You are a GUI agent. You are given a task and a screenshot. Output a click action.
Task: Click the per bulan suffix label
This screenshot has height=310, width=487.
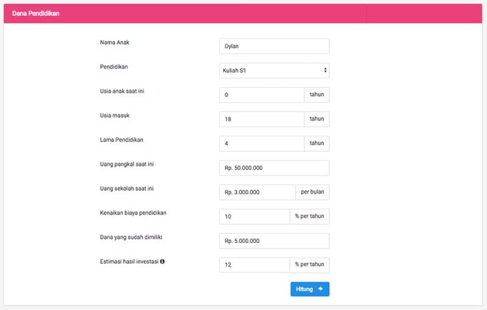[313, 192]
